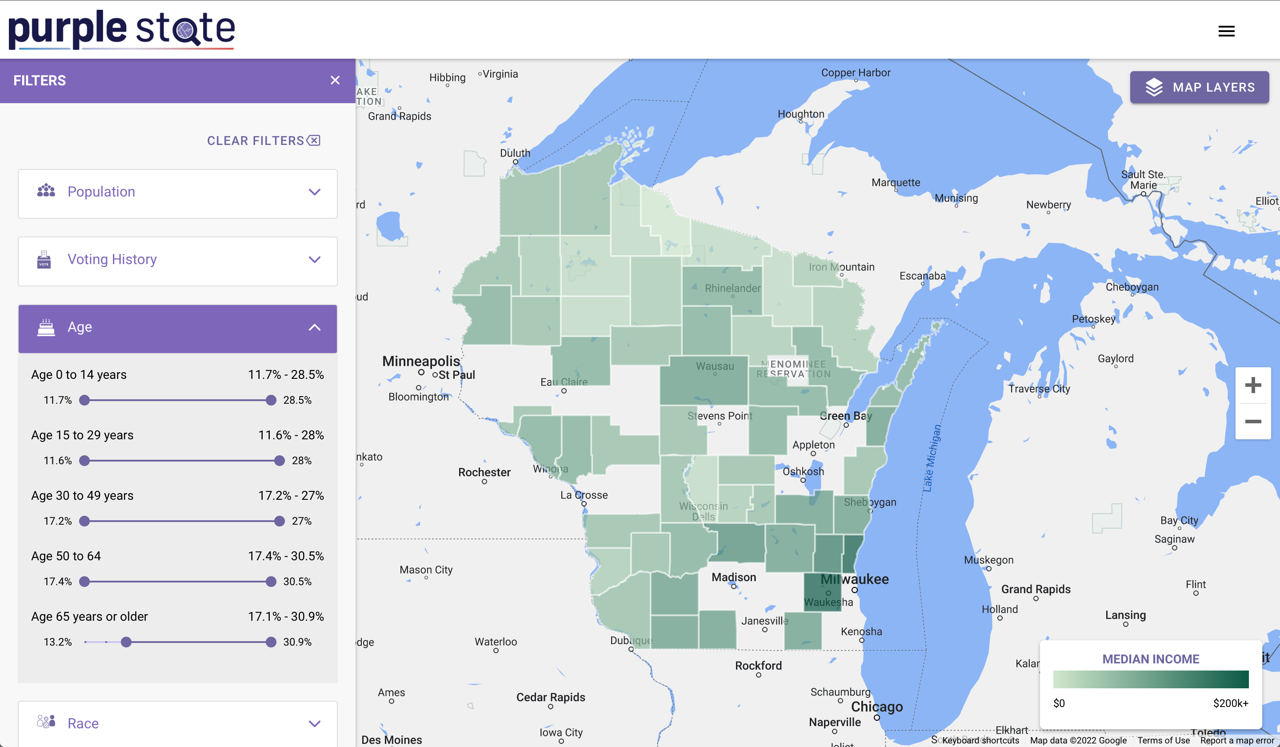Zoom in the map with plus

[1252, 385]
